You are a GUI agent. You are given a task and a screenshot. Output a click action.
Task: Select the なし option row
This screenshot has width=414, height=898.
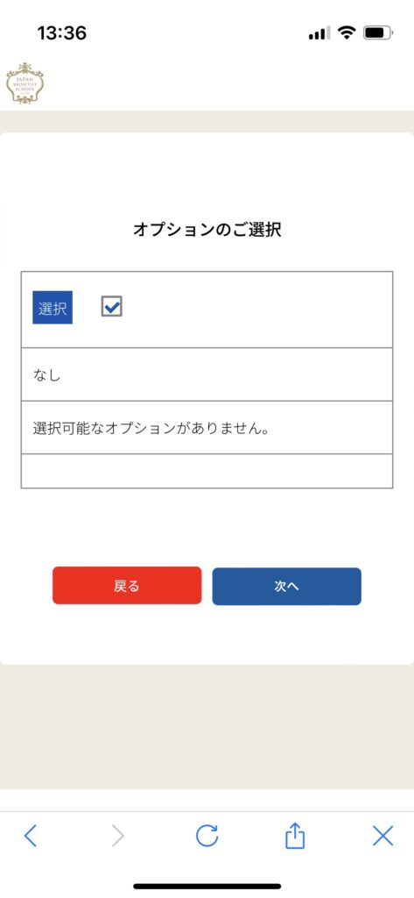[x=207, y=374]
